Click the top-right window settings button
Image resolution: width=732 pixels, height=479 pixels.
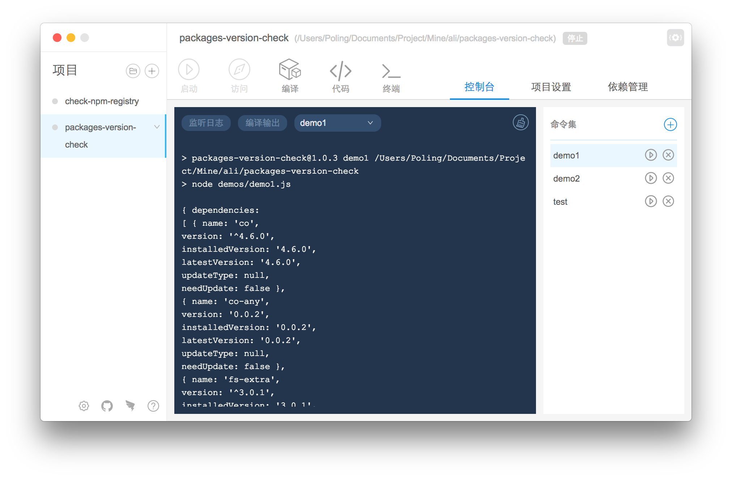pos(675,38)
